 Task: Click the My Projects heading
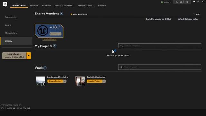(x=44, y=46)
